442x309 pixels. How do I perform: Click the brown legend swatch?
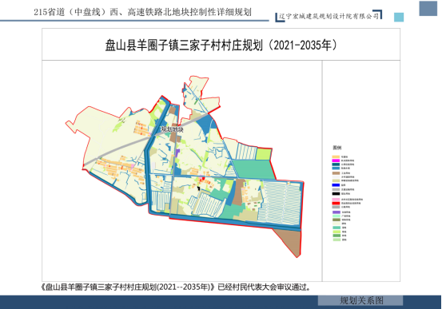click(x=336, y=173)
